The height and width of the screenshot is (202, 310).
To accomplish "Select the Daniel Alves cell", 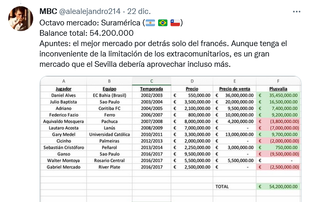I will 63,95.
